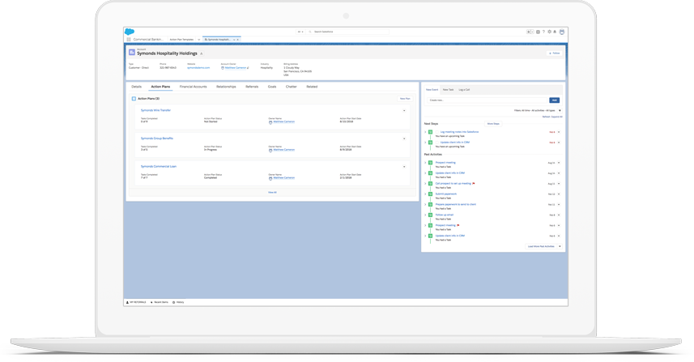Open Global Actions plus icon

(538, 32)
